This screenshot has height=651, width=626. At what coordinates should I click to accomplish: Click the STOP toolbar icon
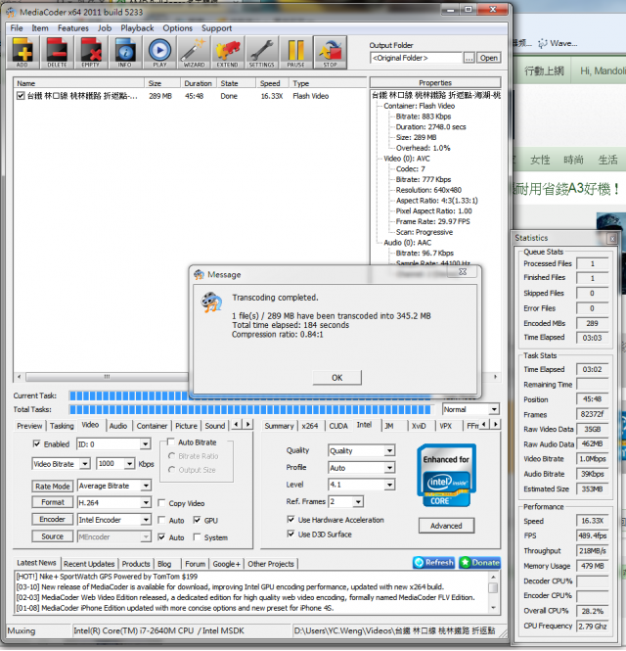331,52
